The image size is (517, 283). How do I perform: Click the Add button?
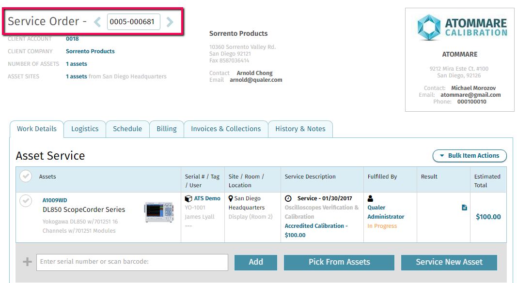256,262
